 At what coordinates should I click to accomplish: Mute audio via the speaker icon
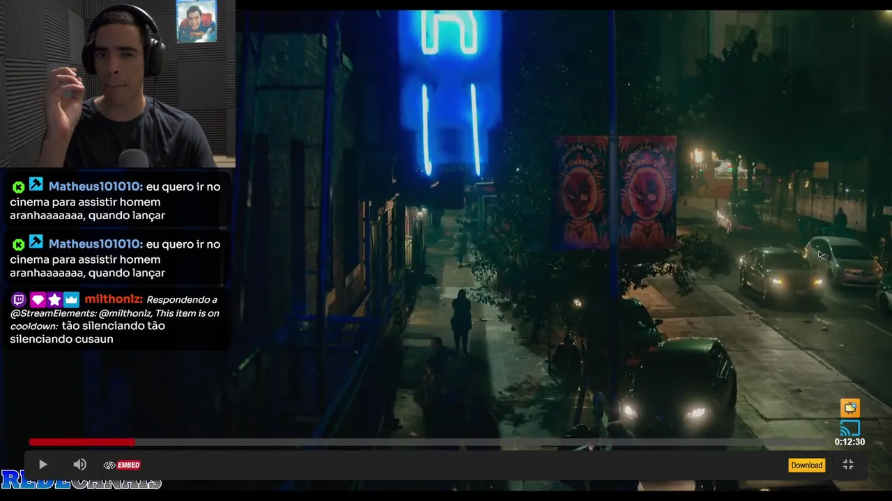tap(80, 465)
